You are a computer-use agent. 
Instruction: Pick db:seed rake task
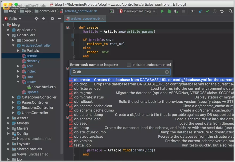(x=151, y=123)
